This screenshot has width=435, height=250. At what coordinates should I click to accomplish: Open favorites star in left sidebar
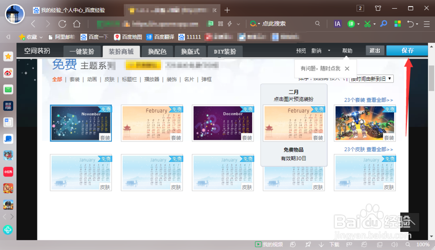(8, 56)
